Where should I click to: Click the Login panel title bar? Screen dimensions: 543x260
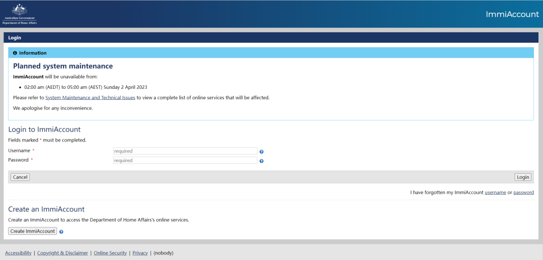(271, 37)
